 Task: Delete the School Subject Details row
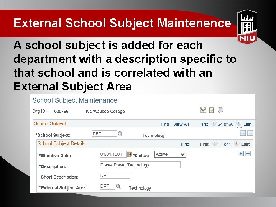[x=248, y=154]
